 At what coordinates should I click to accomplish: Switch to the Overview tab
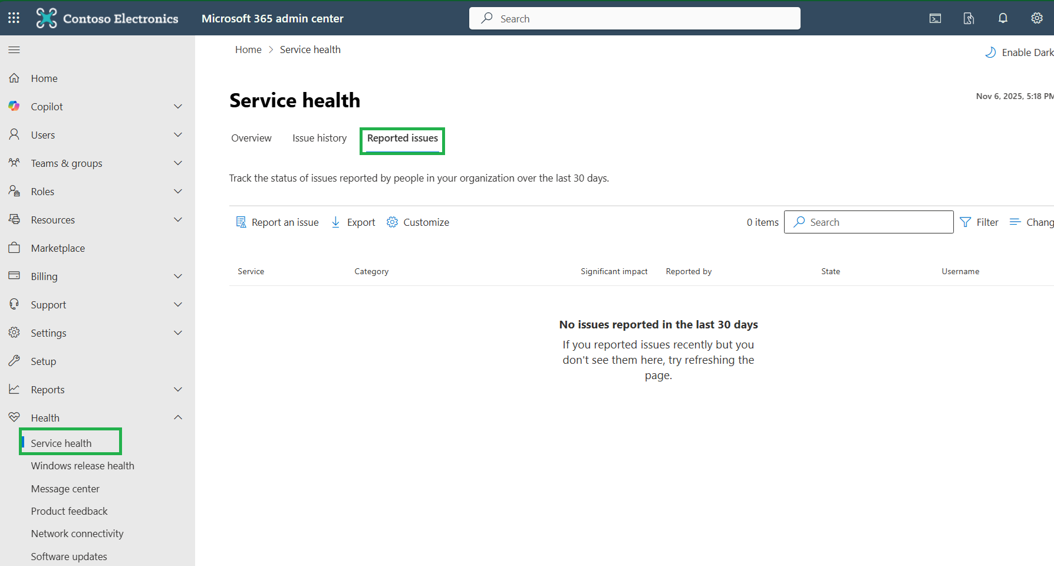pyautogui.click(x=251, y=138)
